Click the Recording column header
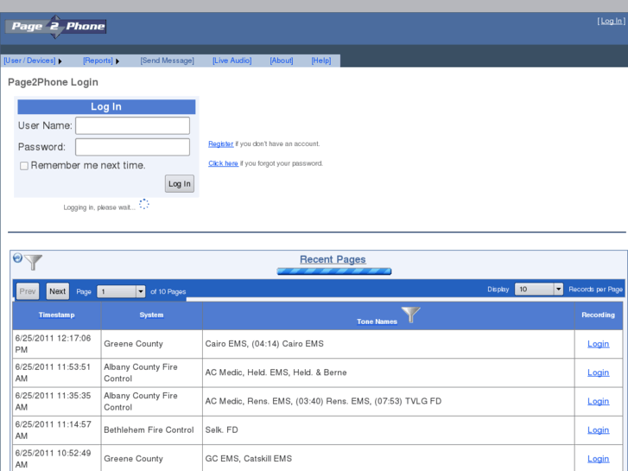Screen dimensions: 628x471 coord(598,315)
